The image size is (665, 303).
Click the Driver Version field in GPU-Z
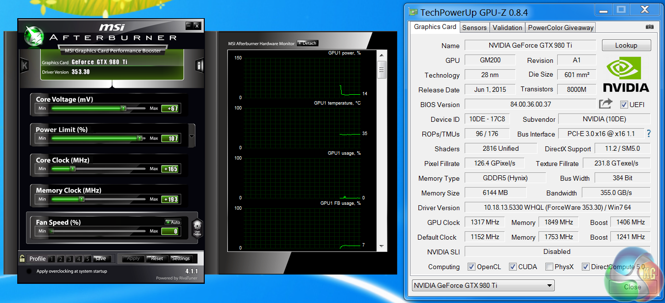click(557, 207)
